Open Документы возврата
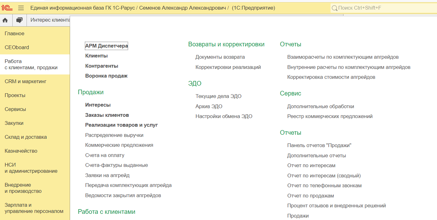The image size is (437, 220). (220, 57)
